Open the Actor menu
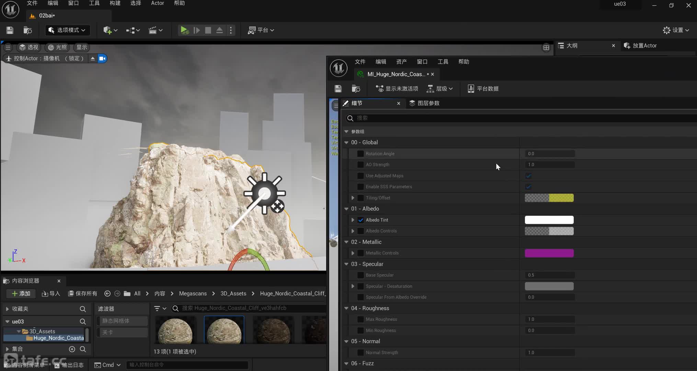 point(158,3)
